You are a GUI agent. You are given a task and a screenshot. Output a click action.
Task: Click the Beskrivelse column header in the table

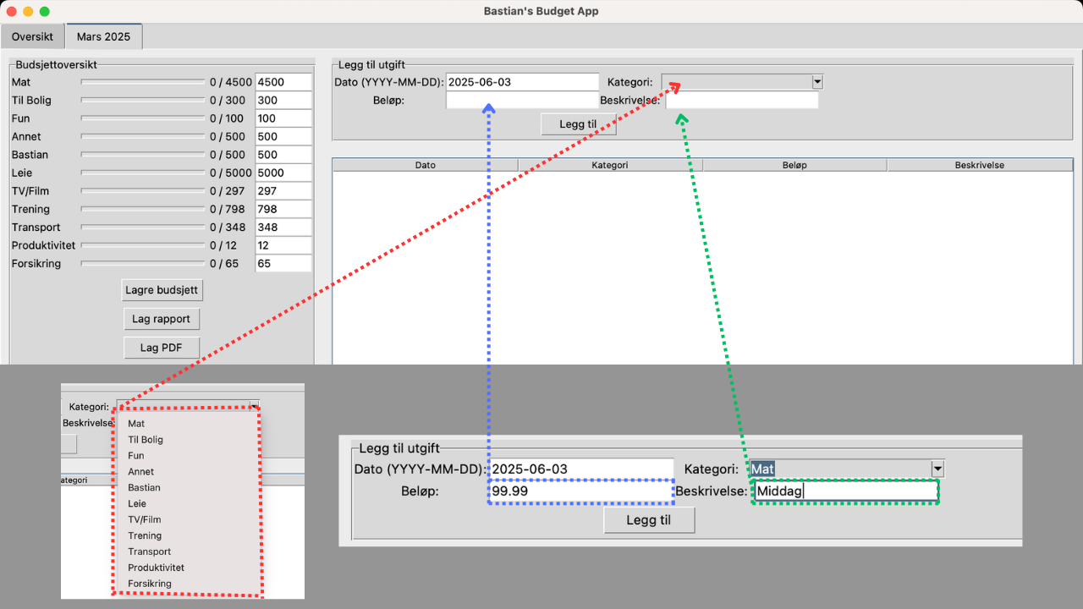click(x=980, y=165)
